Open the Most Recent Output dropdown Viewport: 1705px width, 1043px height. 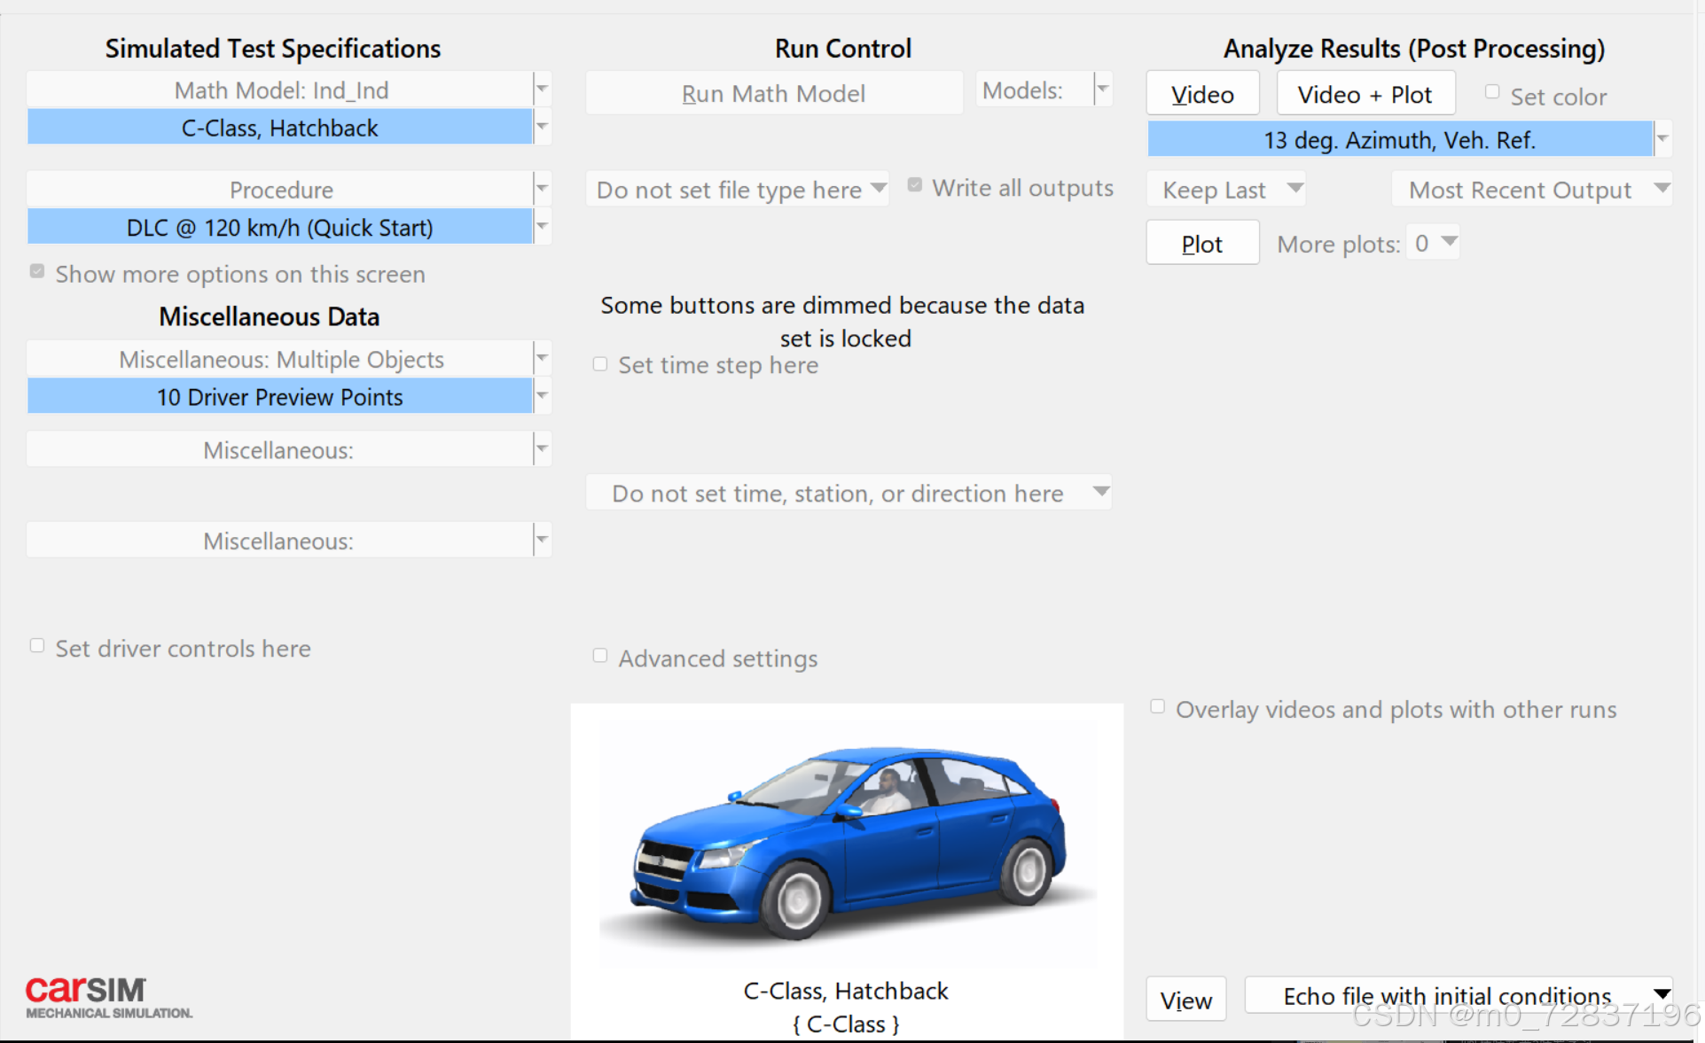1531,190
